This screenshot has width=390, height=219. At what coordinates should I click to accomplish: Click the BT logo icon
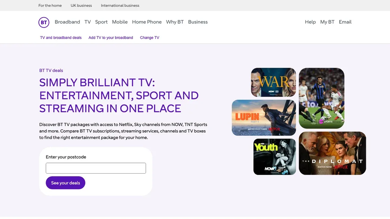[x=44, y=22]
